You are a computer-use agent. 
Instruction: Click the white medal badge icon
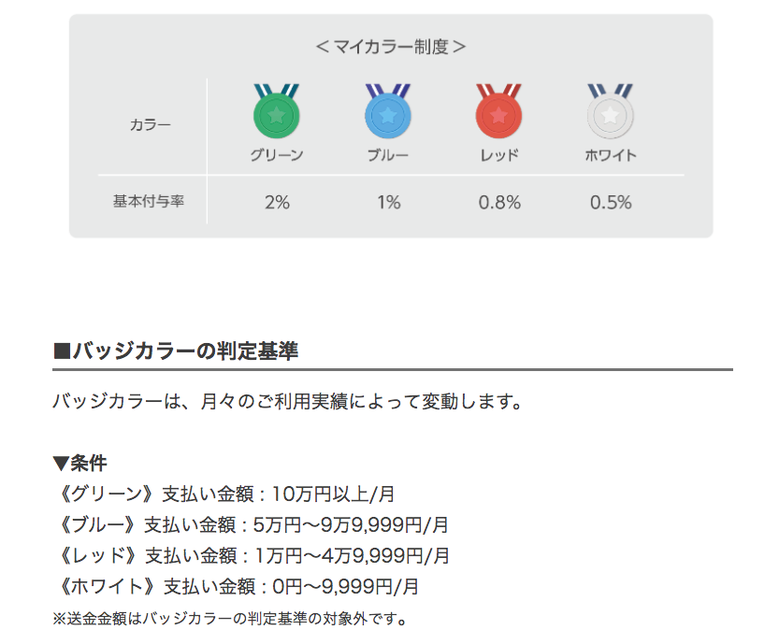(610, 114)
